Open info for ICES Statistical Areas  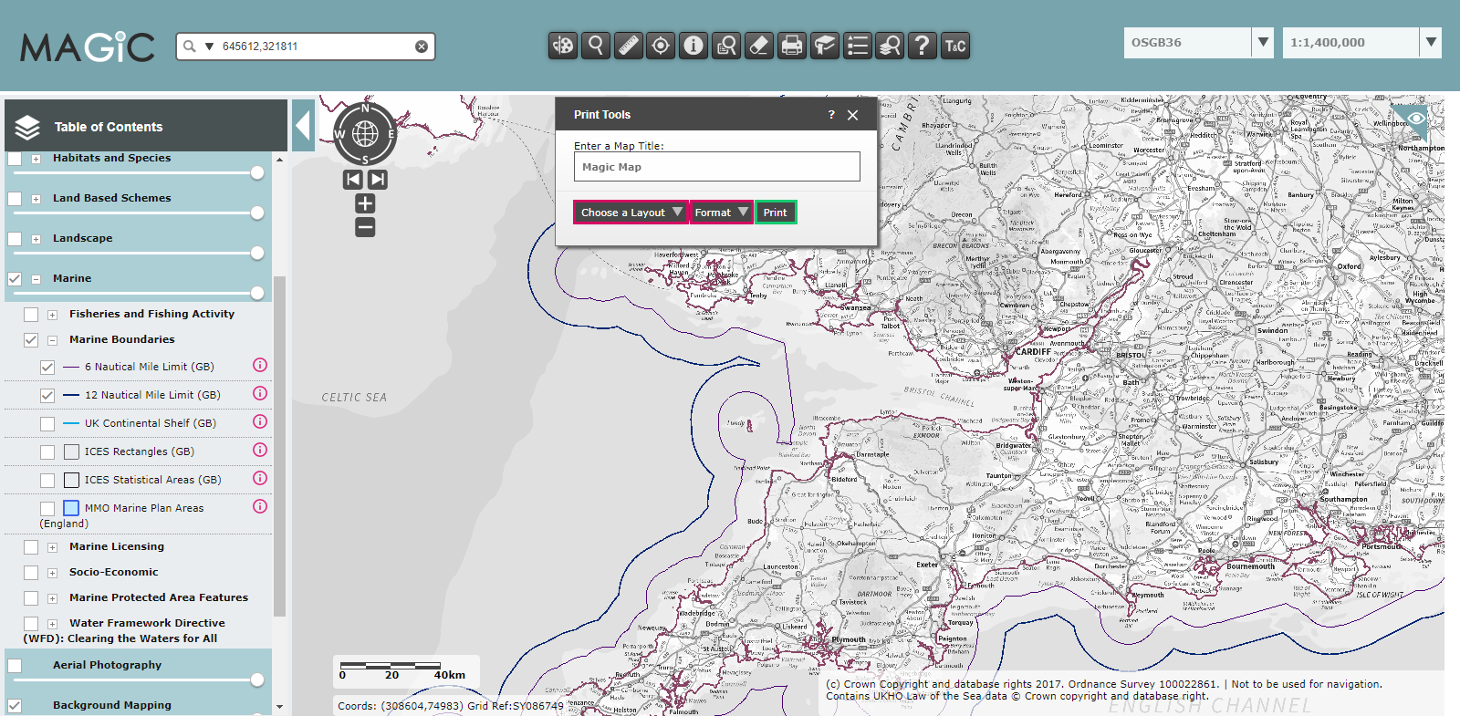click(260, 478)
